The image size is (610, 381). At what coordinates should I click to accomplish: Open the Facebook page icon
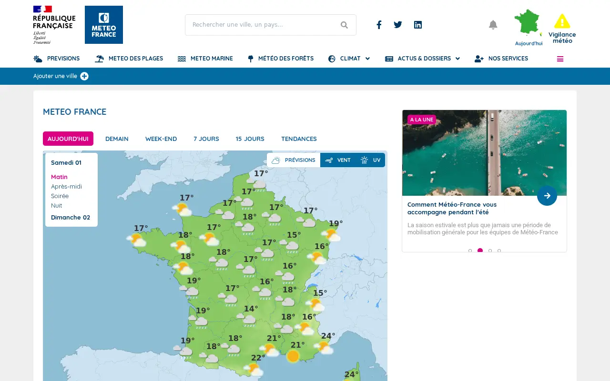coord(379,25)
